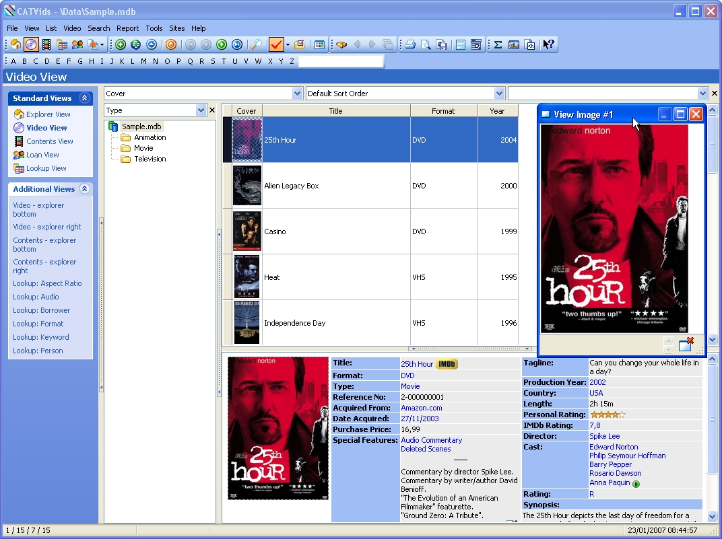Click the table Lookup View toolbar icon
Screen dimensions: 722x539
pos(62,44)
